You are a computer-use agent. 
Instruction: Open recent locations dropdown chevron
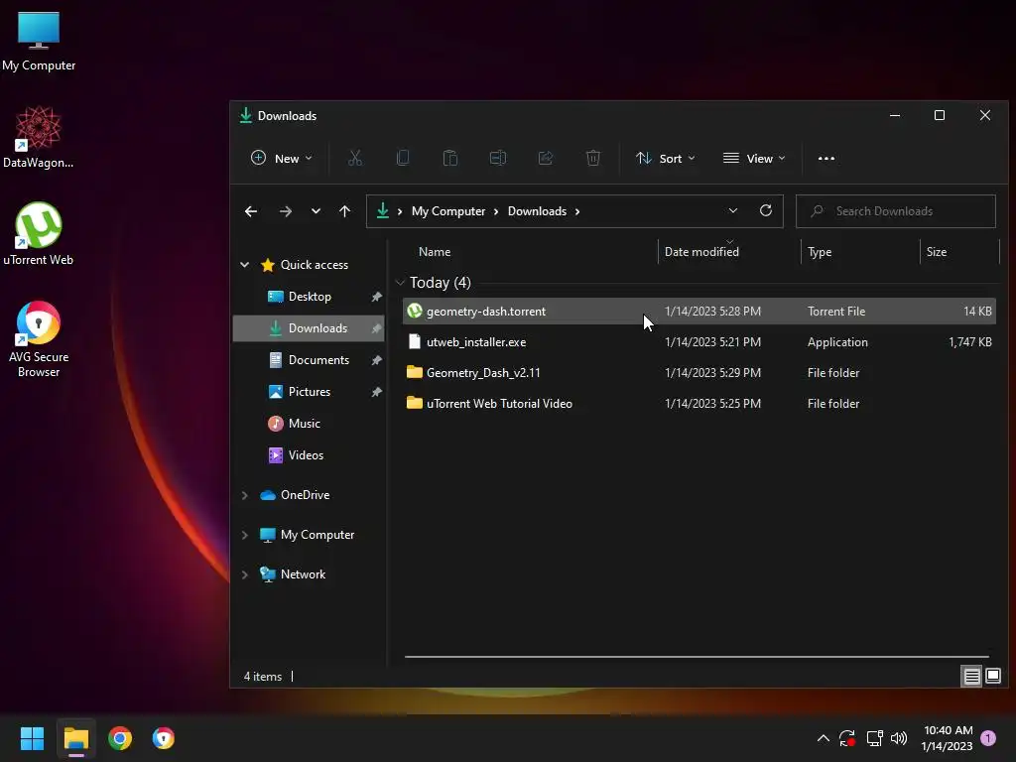[x=316, y=211]
